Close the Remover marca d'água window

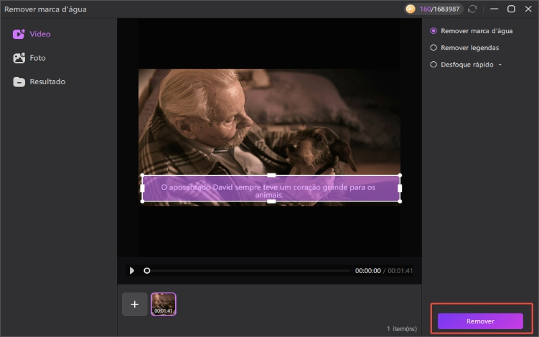[x=528, y=9]
